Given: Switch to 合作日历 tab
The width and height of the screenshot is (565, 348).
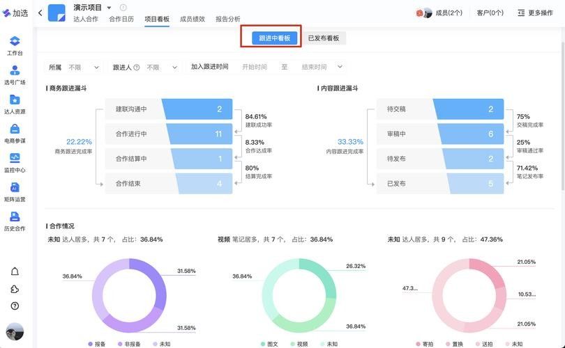Looking at the screenshot, I should click(x=121, y=19).
